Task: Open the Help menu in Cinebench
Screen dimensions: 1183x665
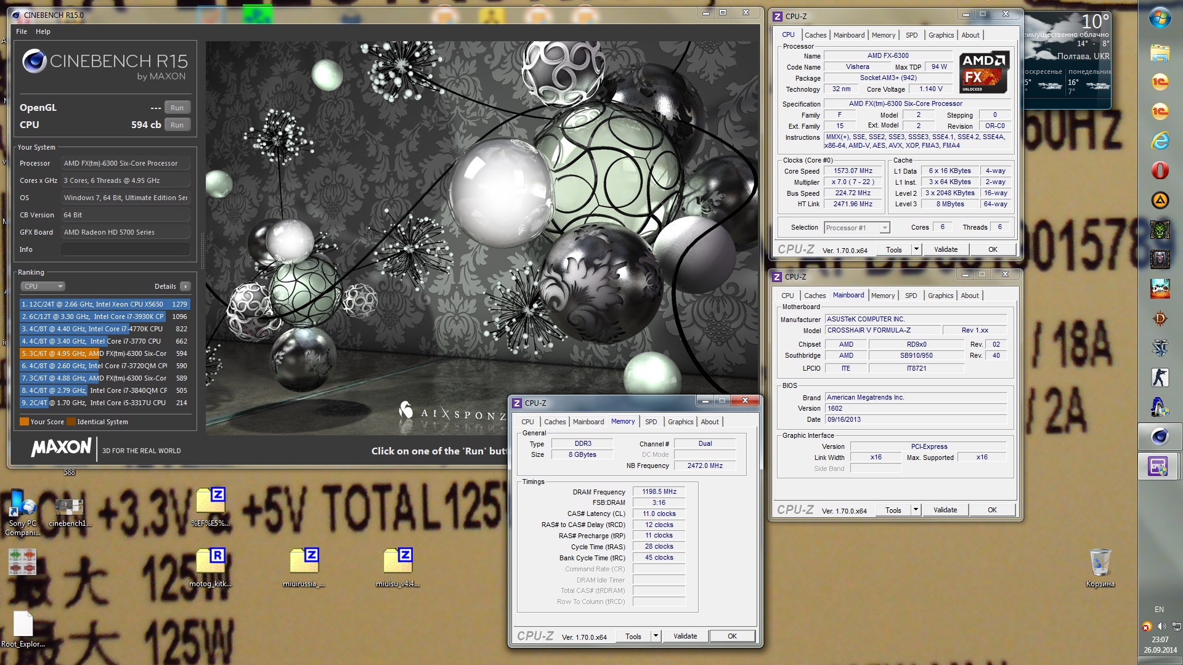Action: pyautogui.click(x=43, y=31)
